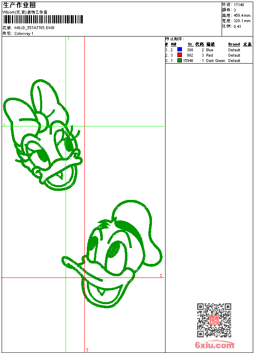254x353 pixels.
Task: Click the stitch count value 17140
Action: [x=239, y=5]
